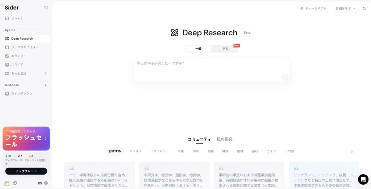Switch to 一般 mode

[x=198, y=49]
